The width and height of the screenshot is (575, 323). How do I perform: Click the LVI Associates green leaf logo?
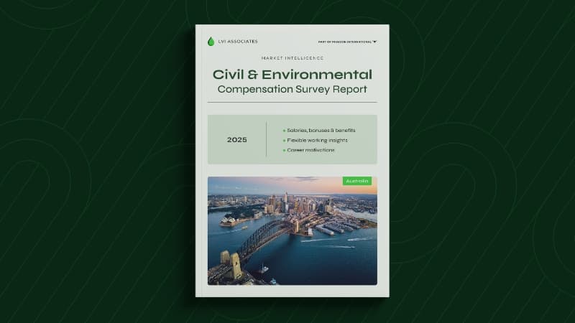click(x=211, y=42)
